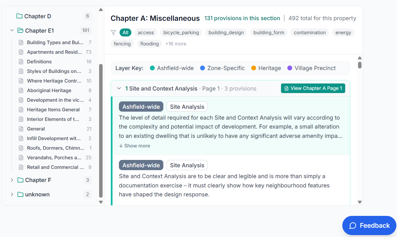397x237 pixels.
Task: Click the Feedback chat bubble icon
Action: (353, 226)
